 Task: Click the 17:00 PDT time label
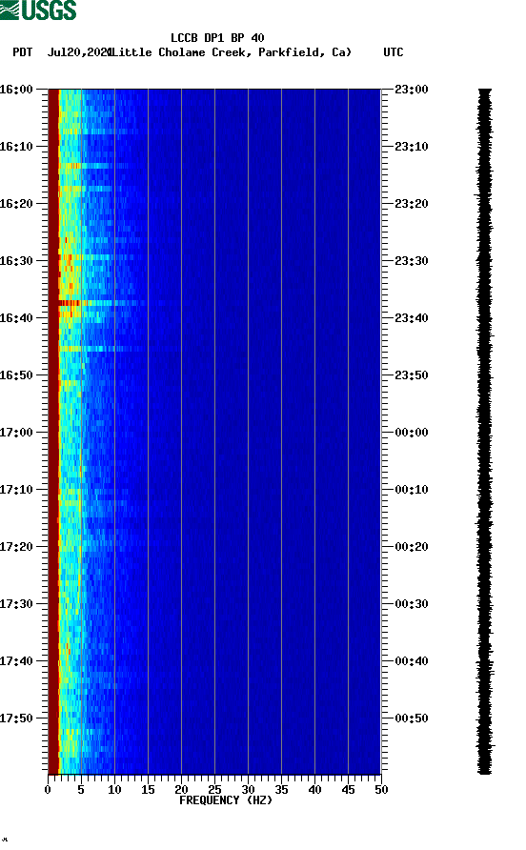tap(16, 432)
